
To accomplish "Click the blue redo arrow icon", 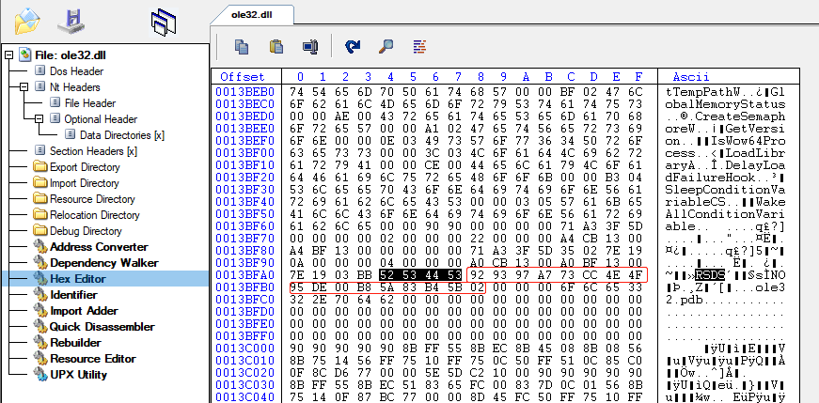I will pyautogui.click(x=354, y=47).
